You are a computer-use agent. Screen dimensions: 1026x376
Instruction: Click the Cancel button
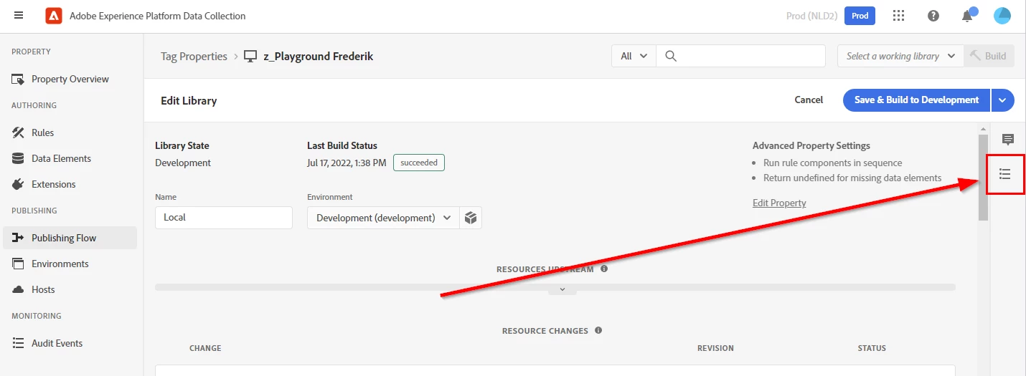click(x=809, y=100)
